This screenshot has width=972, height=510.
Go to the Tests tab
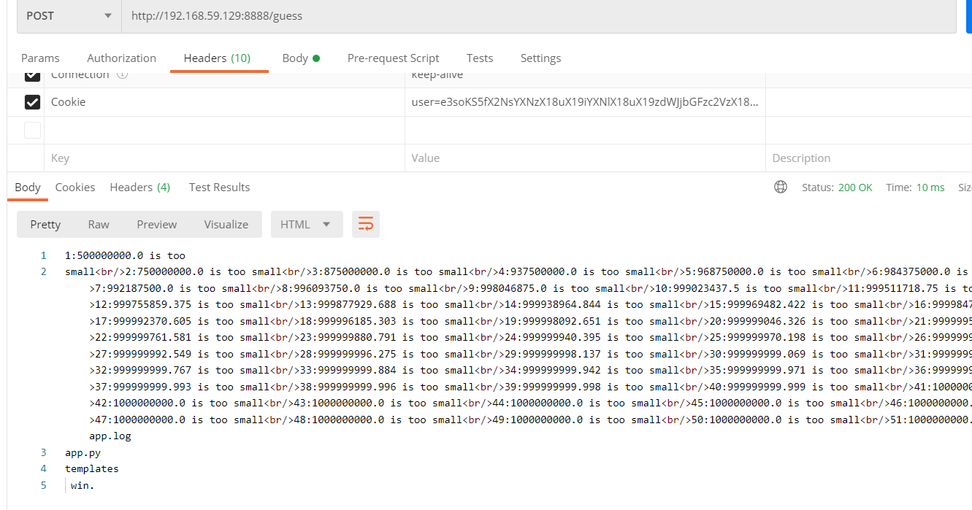pyautogui.click(x=480, y=58)
